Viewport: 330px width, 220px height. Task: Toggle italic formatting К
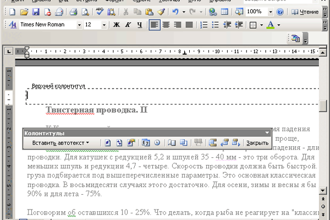(x=128, y=25)
